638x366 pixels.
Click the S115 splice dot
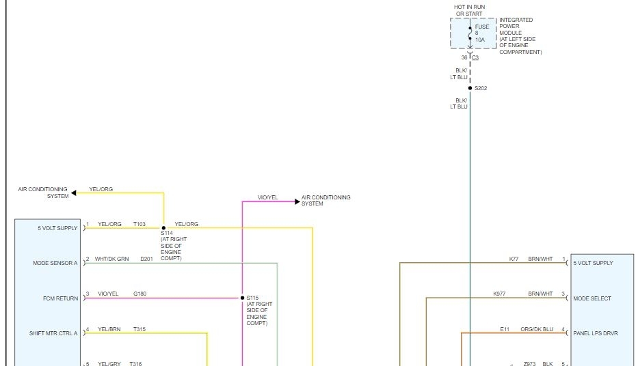pos(242,298)
